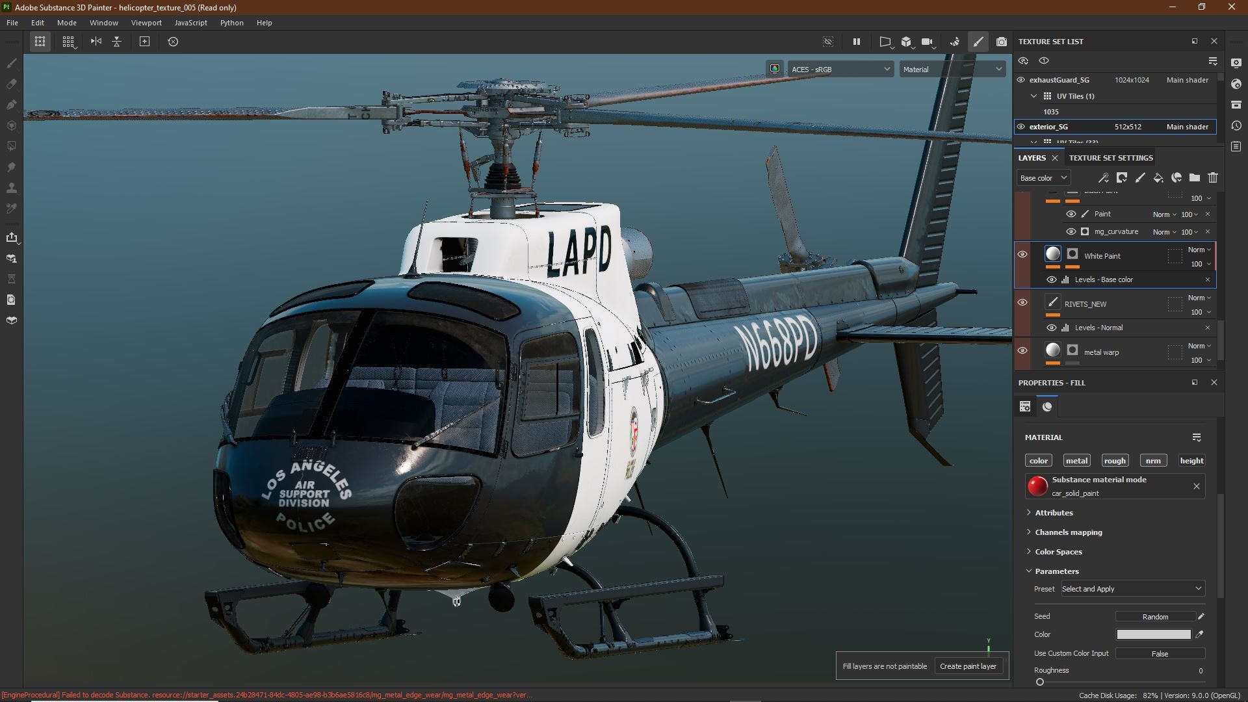This screenshot has width=1248, height=702.
Task: Switch to the Texture Set Settings tab
Action: (1110, 157)
